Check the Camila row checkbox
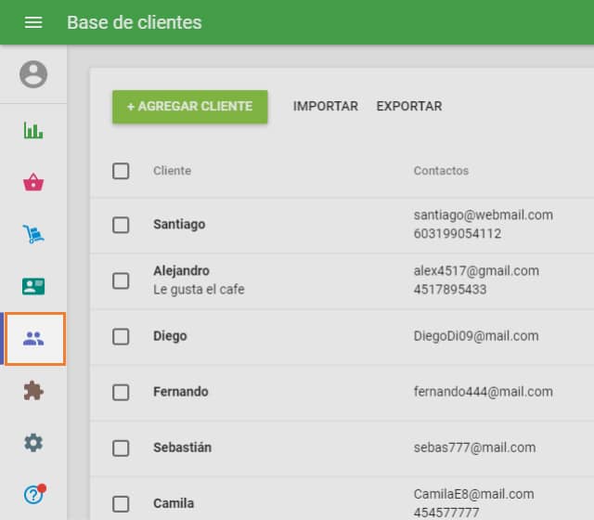 coord(121,504)
